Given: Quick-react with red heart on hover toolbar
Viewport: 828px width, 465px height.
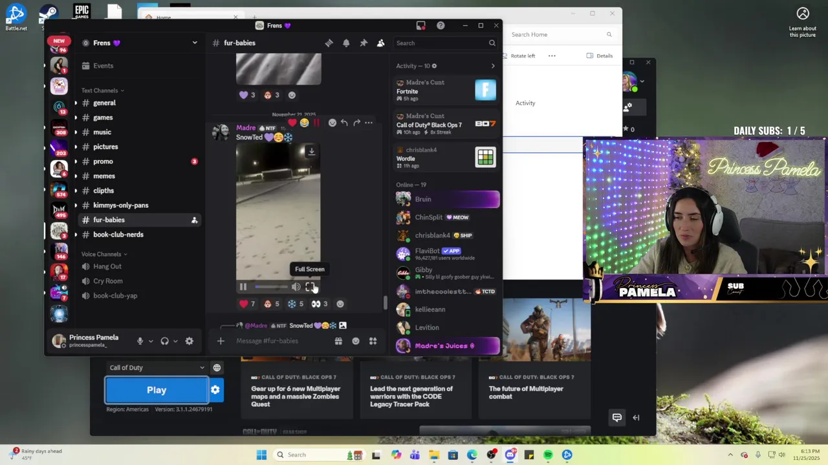Looking at the screenshot, I should (x=292, y=123).
